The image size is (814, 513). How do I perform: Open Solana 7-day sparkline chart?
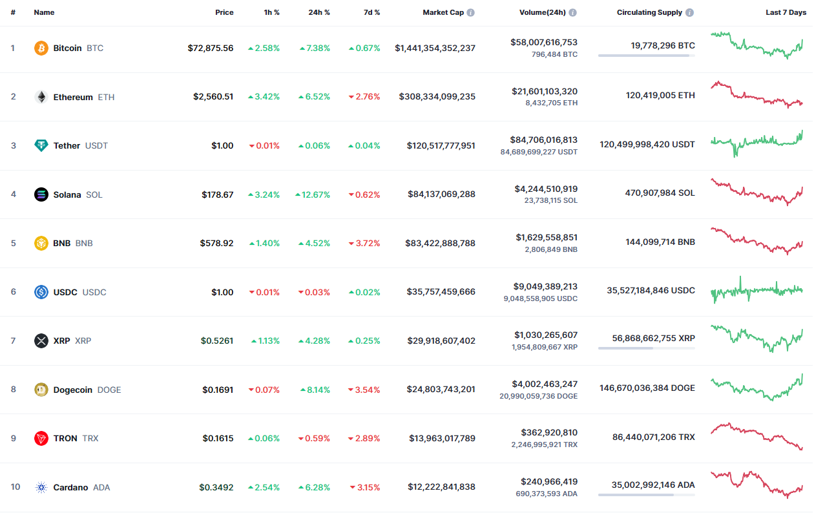coord(757,191)
